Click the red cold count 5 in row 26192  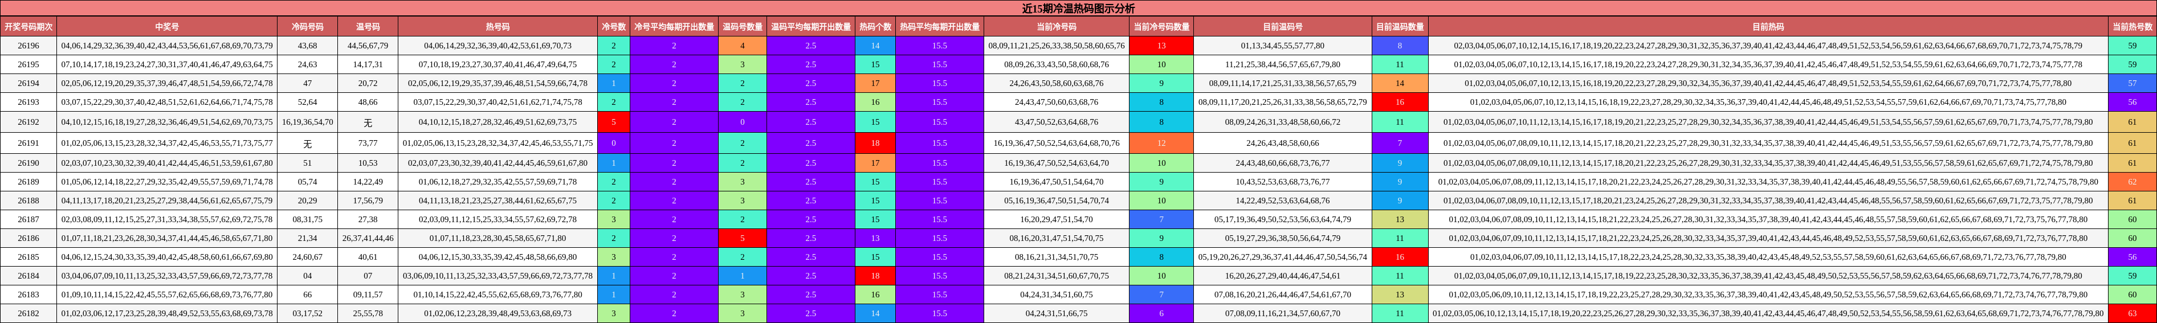pos(614,122)
